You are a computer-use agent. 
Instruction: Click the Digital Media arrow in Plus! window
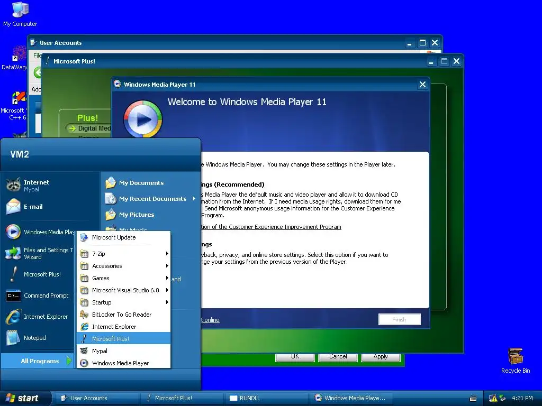tap(72, 128)
